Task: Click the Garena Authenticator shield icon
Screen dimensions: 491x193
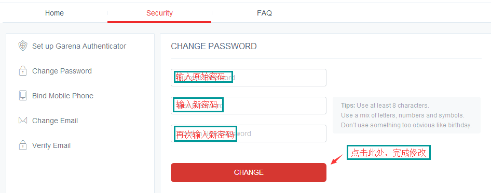Action: [x=22, y=46]
